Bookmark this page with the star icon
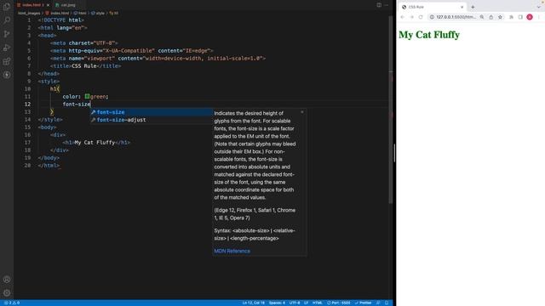Viewport: 545px width, 306px height. pyautogui.click(x=500, y=17)
